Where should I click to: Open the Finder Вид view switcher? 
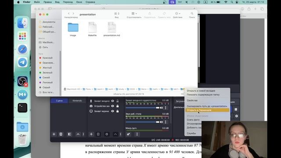click(x=117, y=14)
